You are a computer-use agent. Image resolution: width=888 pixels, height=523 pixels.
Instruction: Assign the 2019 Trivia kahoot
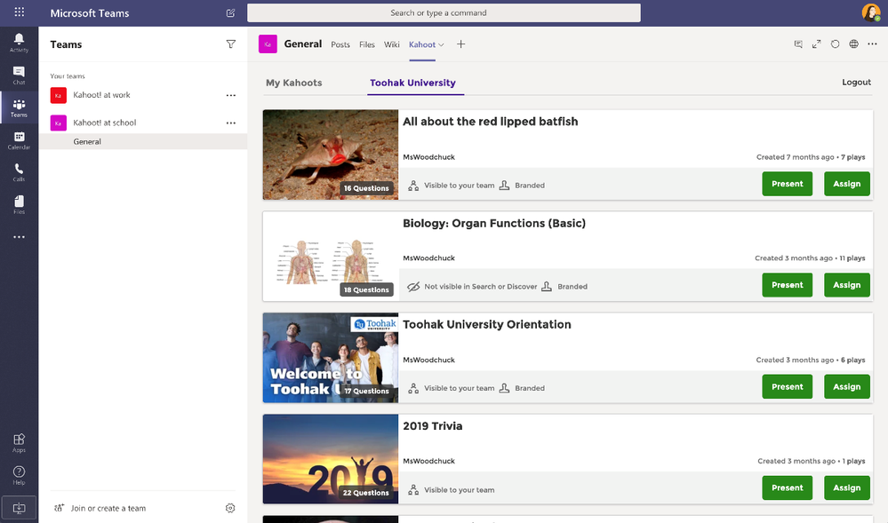846,487
